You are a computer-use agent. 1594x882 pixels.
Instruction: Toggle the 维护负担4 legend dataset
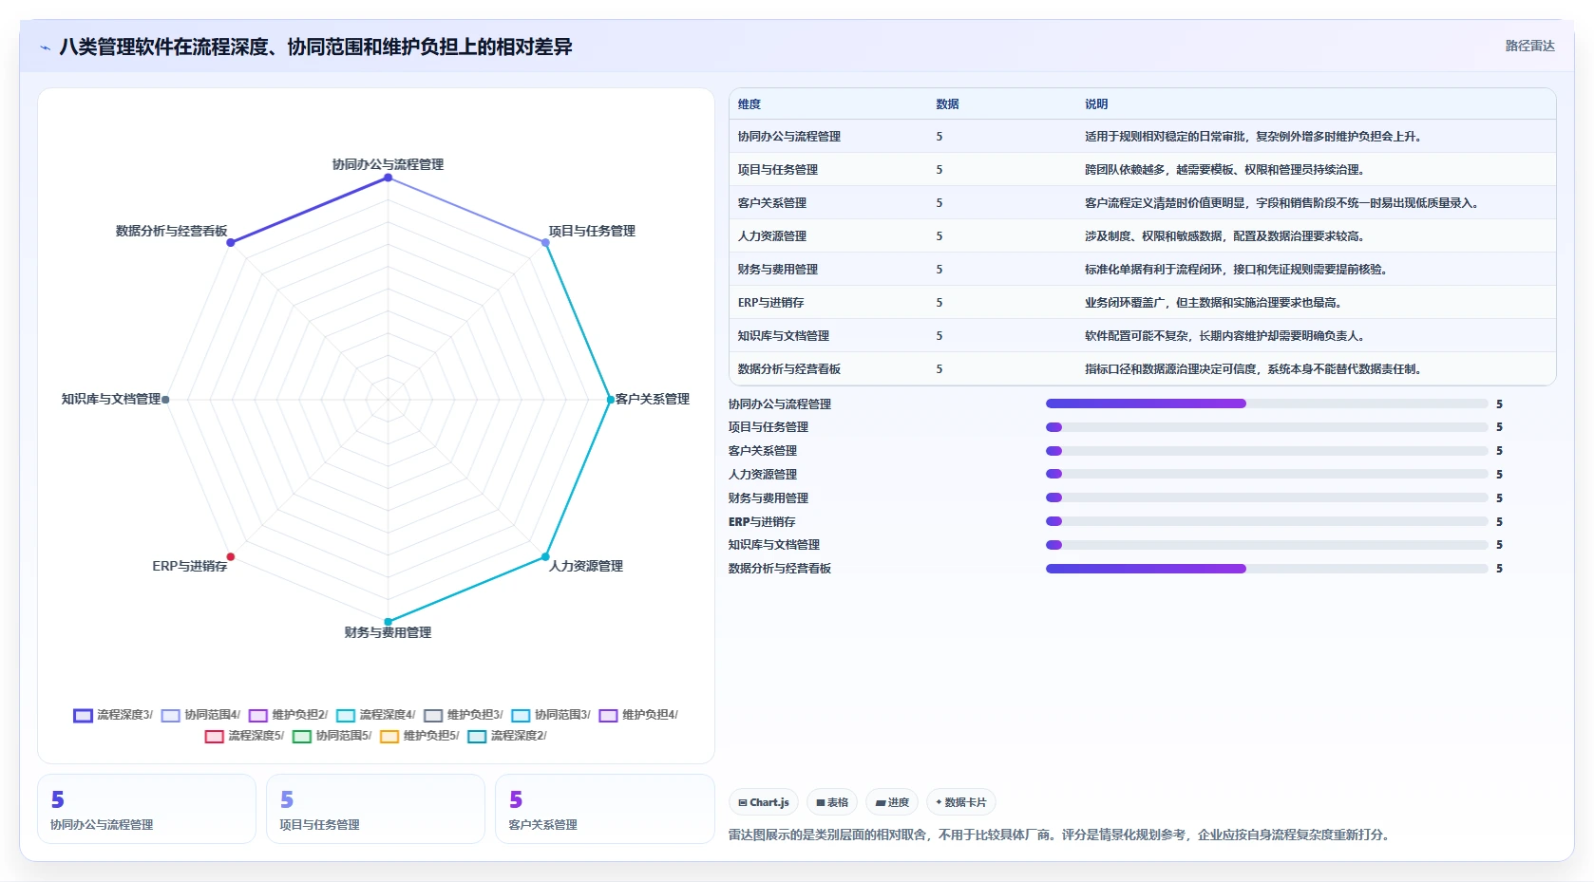coord(637,715)
